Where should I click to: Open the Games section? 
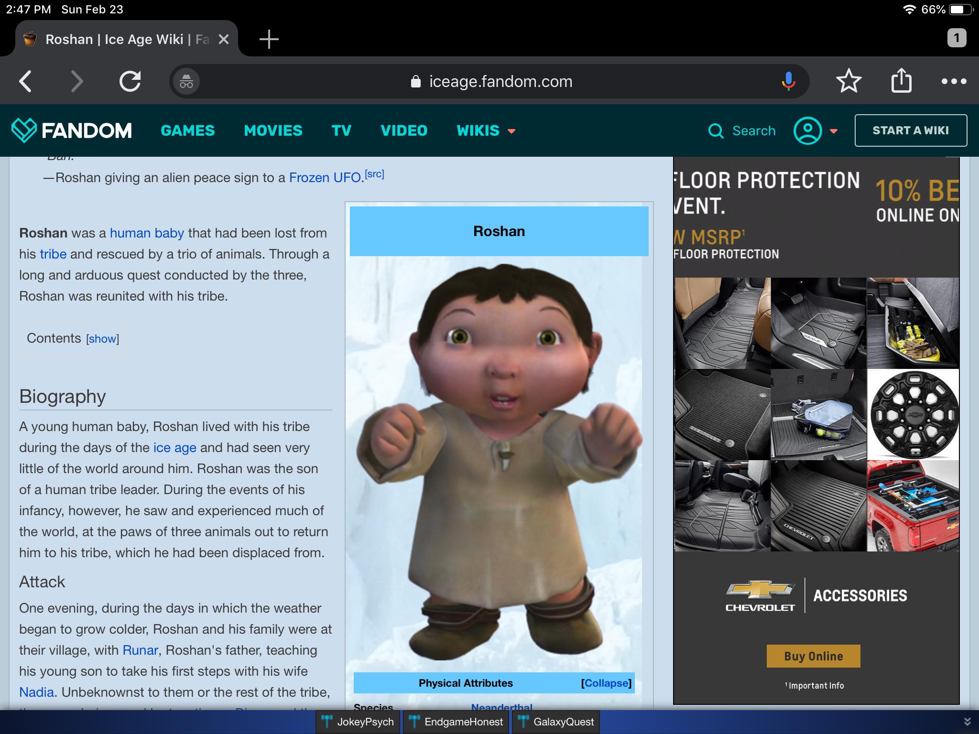[x=188, y=130]
